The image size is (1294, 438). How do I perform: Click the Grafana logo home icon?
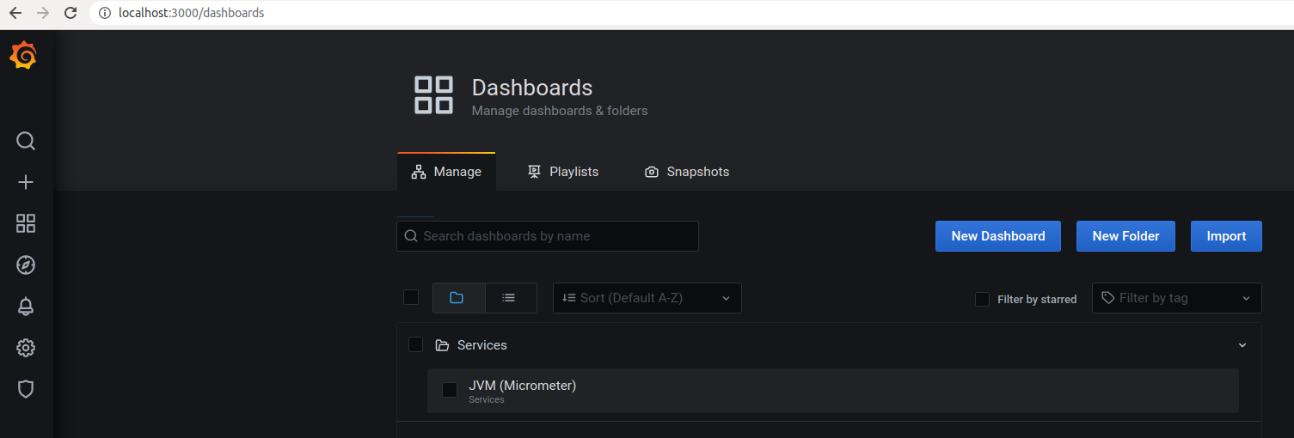click(x=23, y=56)
